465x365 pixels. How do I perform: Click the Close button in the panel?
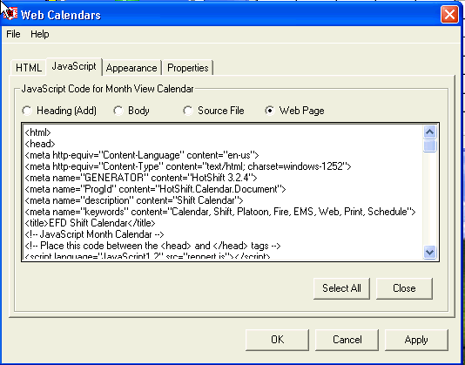(x=404, y=288)
